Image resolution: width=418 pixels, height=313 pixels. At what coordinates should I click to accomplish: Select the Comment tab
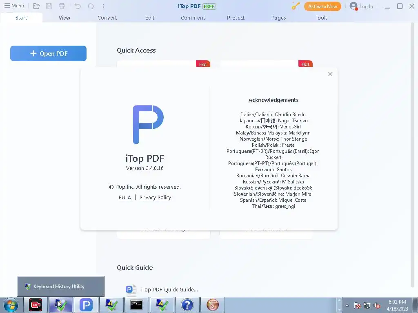(193, 18)
